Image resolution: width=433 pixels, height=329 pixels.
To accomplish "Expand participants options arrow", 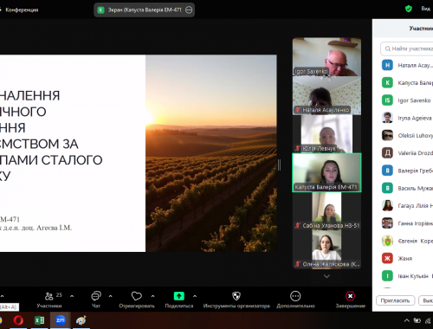I will (72, 296).
